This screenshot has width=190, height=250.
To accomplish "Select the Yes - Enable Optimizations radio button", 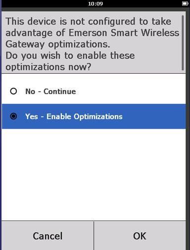I will point(13,116).
